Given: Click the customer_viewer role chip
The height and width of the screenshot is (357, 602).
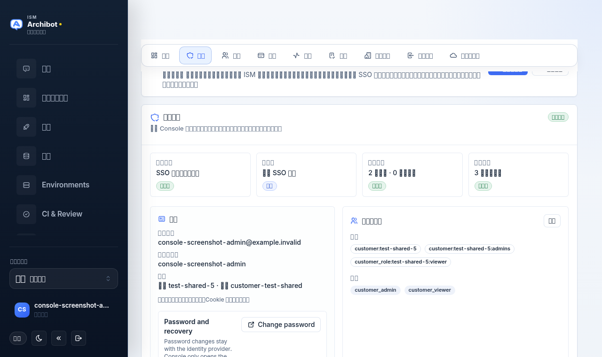Looking at the screenshot, I should [x=430, y=290].
